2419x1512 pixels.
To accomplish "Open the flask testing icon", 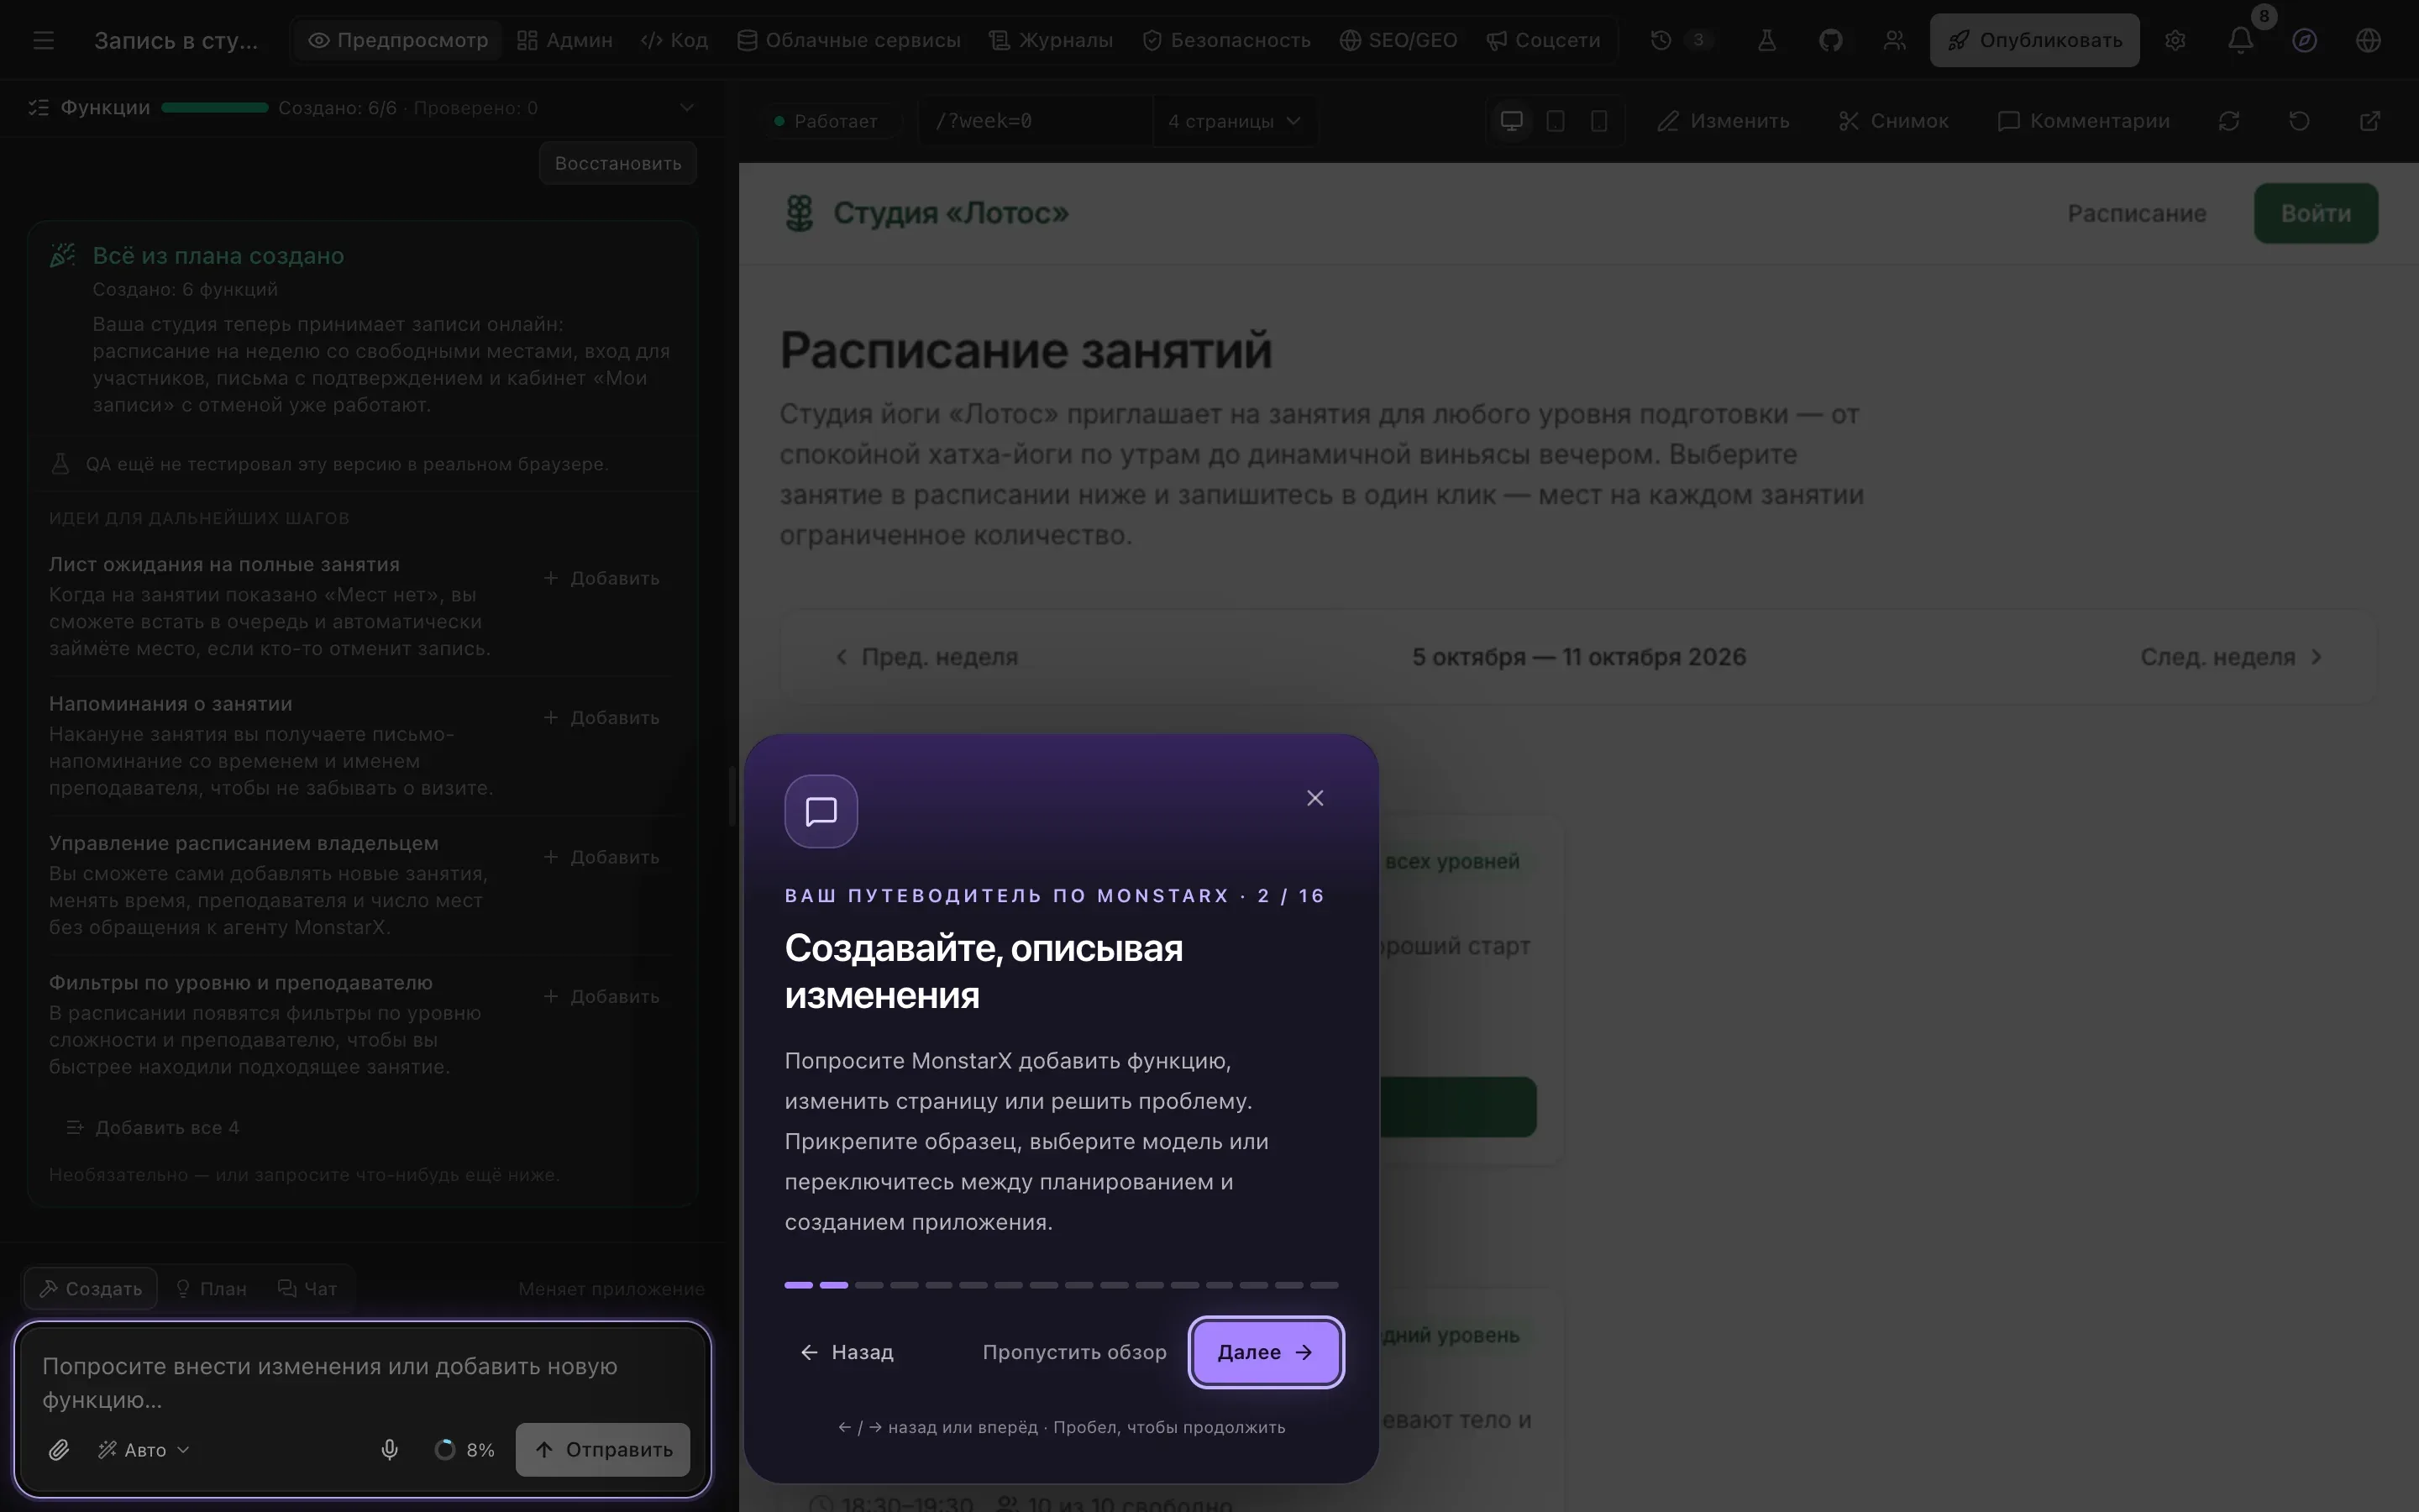I will click(x=1766, y=40).
